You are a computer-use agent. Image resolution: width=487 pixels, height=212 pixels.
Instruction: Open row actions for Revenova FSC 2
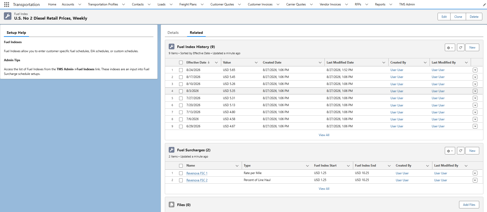475,180
